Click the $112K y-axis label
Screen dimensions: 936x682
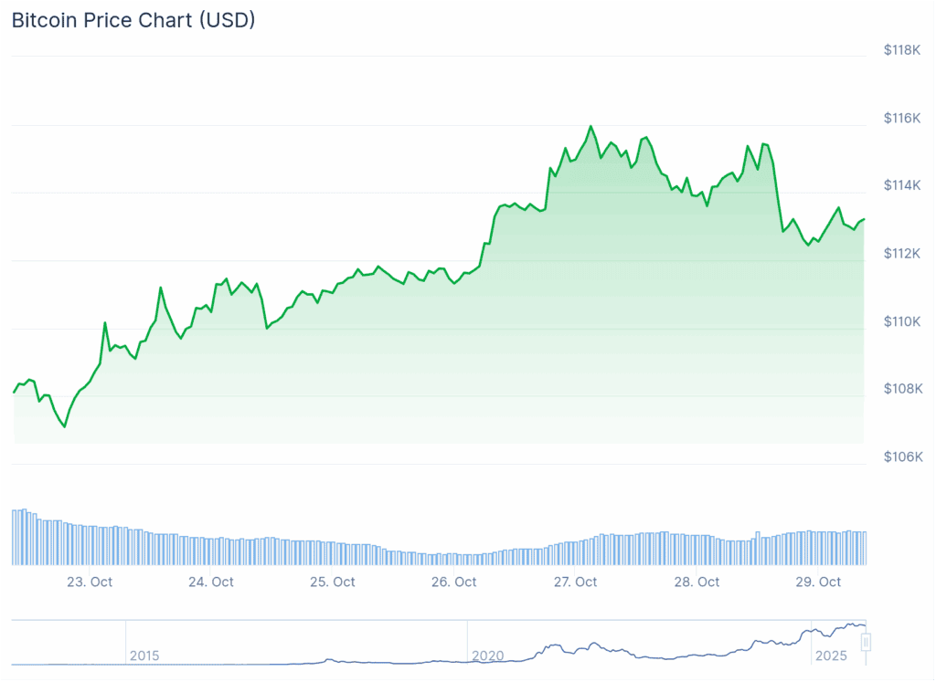pyautogui.click(x=903, y=253)
